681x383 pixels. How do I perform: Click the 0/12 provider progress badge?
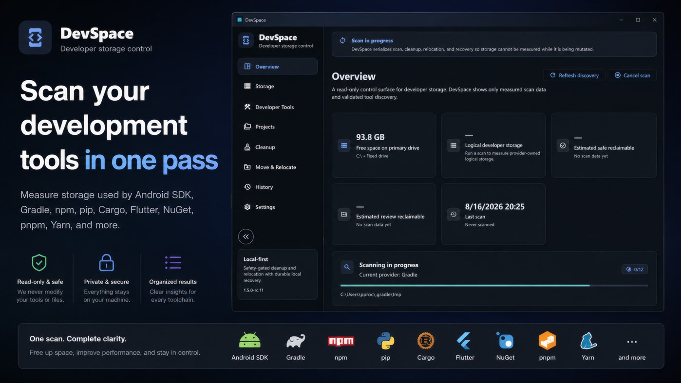coord(635,269)
